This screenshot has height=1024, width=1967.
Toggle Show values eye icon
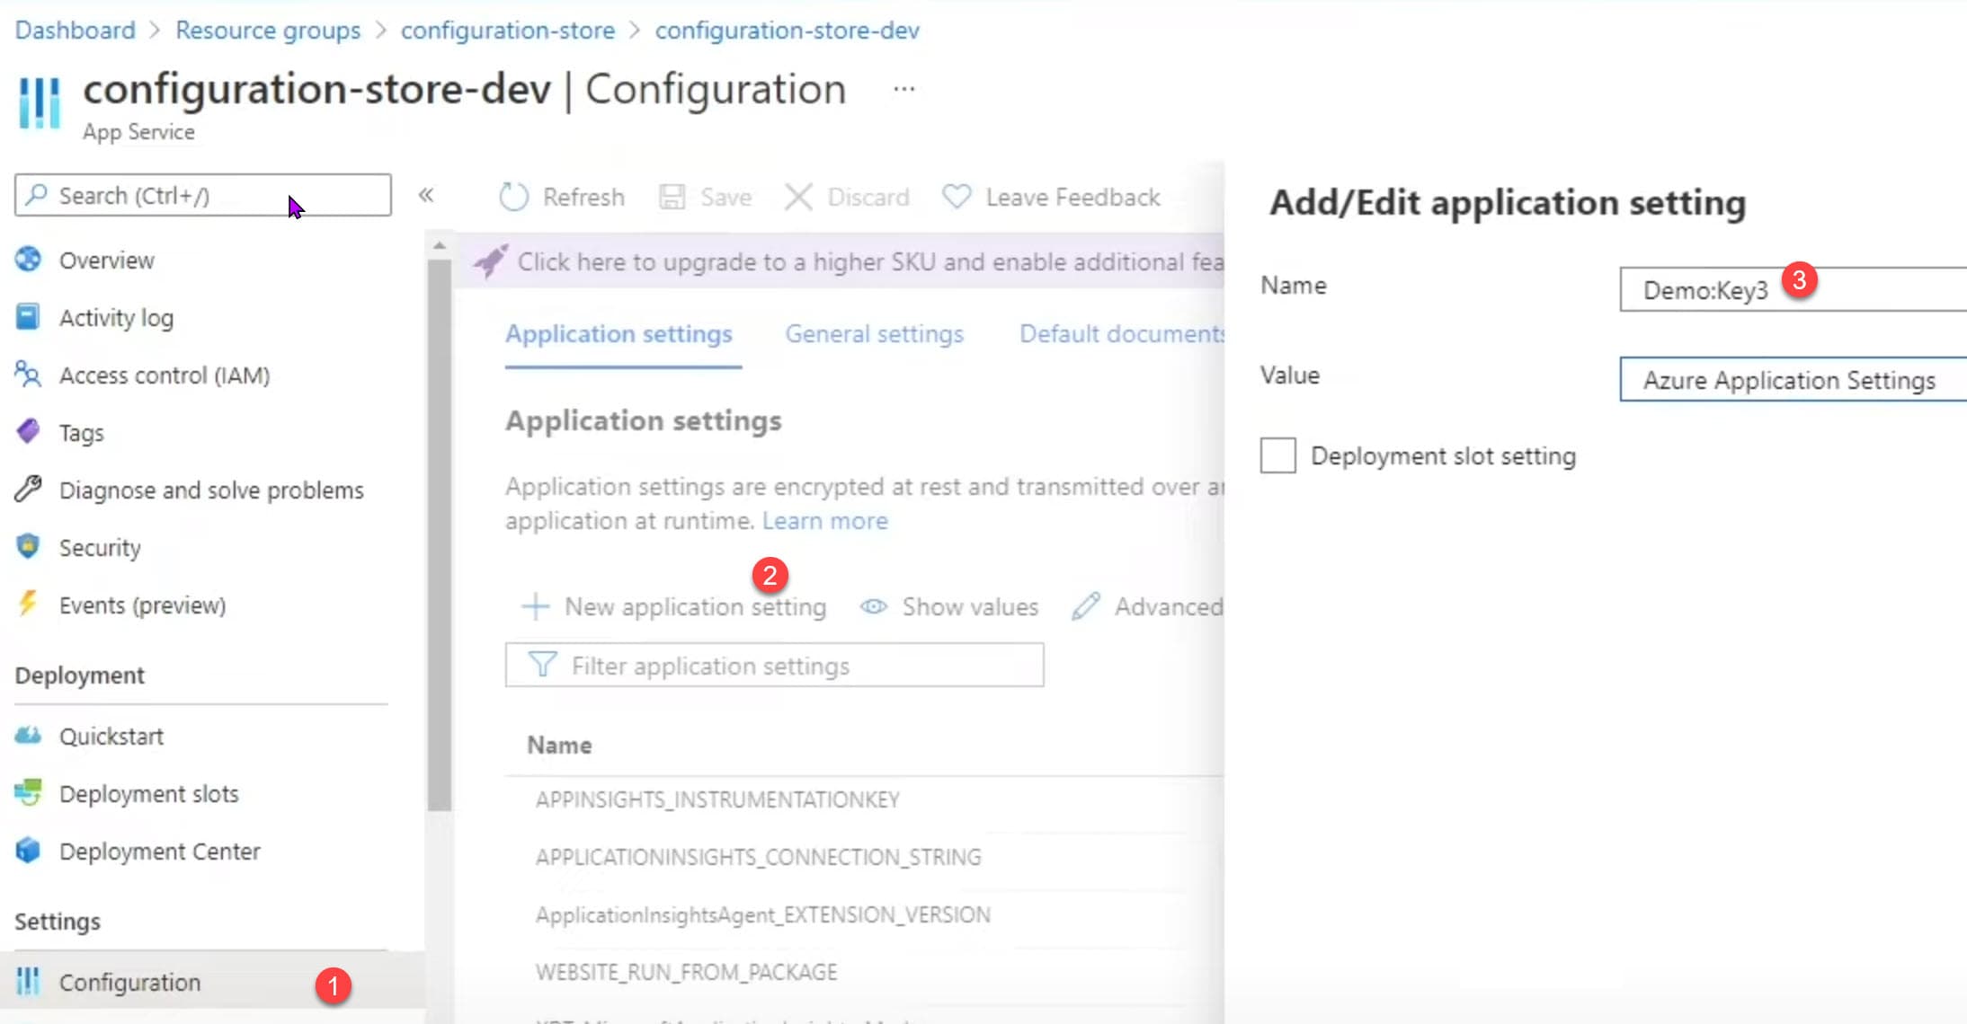tap(873, 606)
